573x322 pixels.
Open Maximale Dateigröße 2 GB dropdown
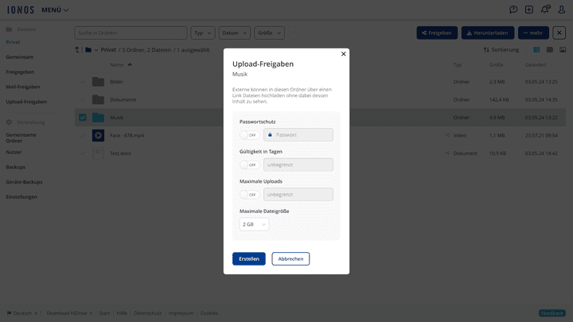coord(255,224)
